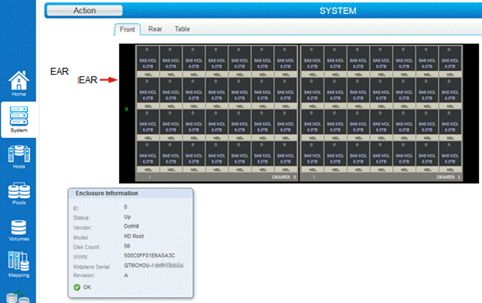
Task: Open the Hosts section icon
Action: point(19,157)
